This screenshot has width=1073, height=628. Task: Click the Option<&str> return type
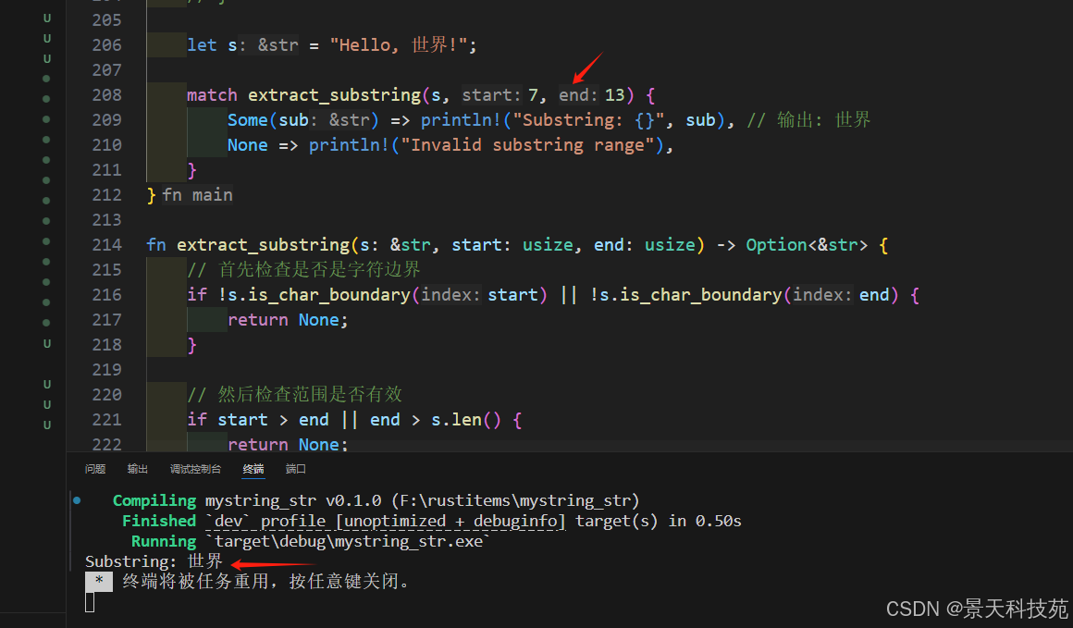(807, 245)
